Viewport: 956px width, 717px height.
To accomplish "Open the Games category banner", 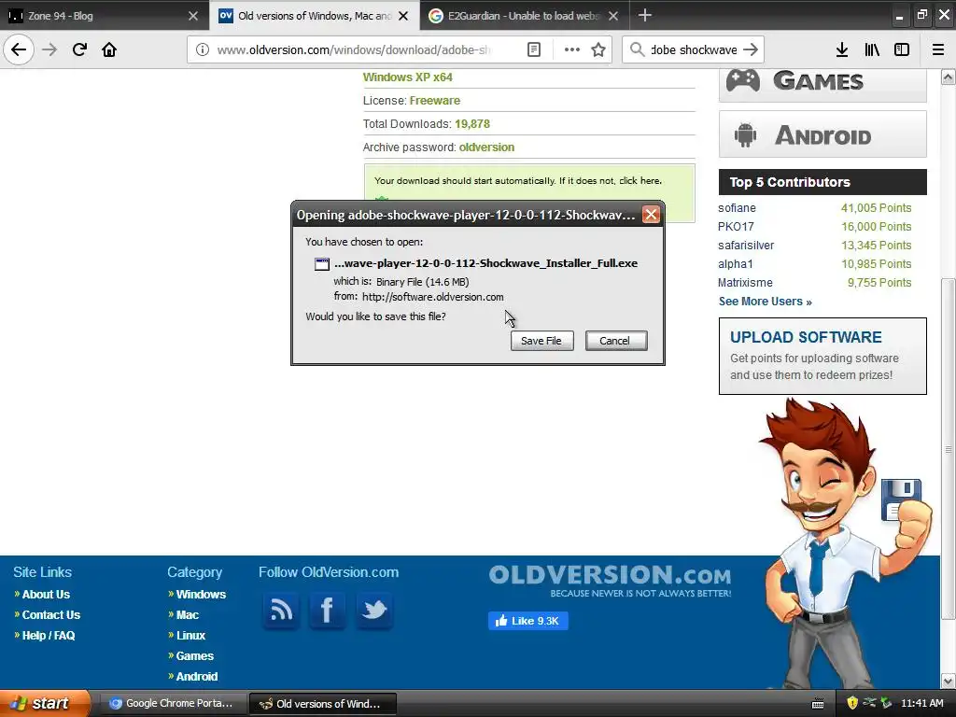I will click(x=822, y=83).
